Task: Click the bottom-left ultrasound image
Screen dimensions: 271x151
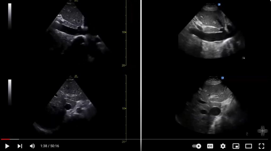Action: (71, 104)
